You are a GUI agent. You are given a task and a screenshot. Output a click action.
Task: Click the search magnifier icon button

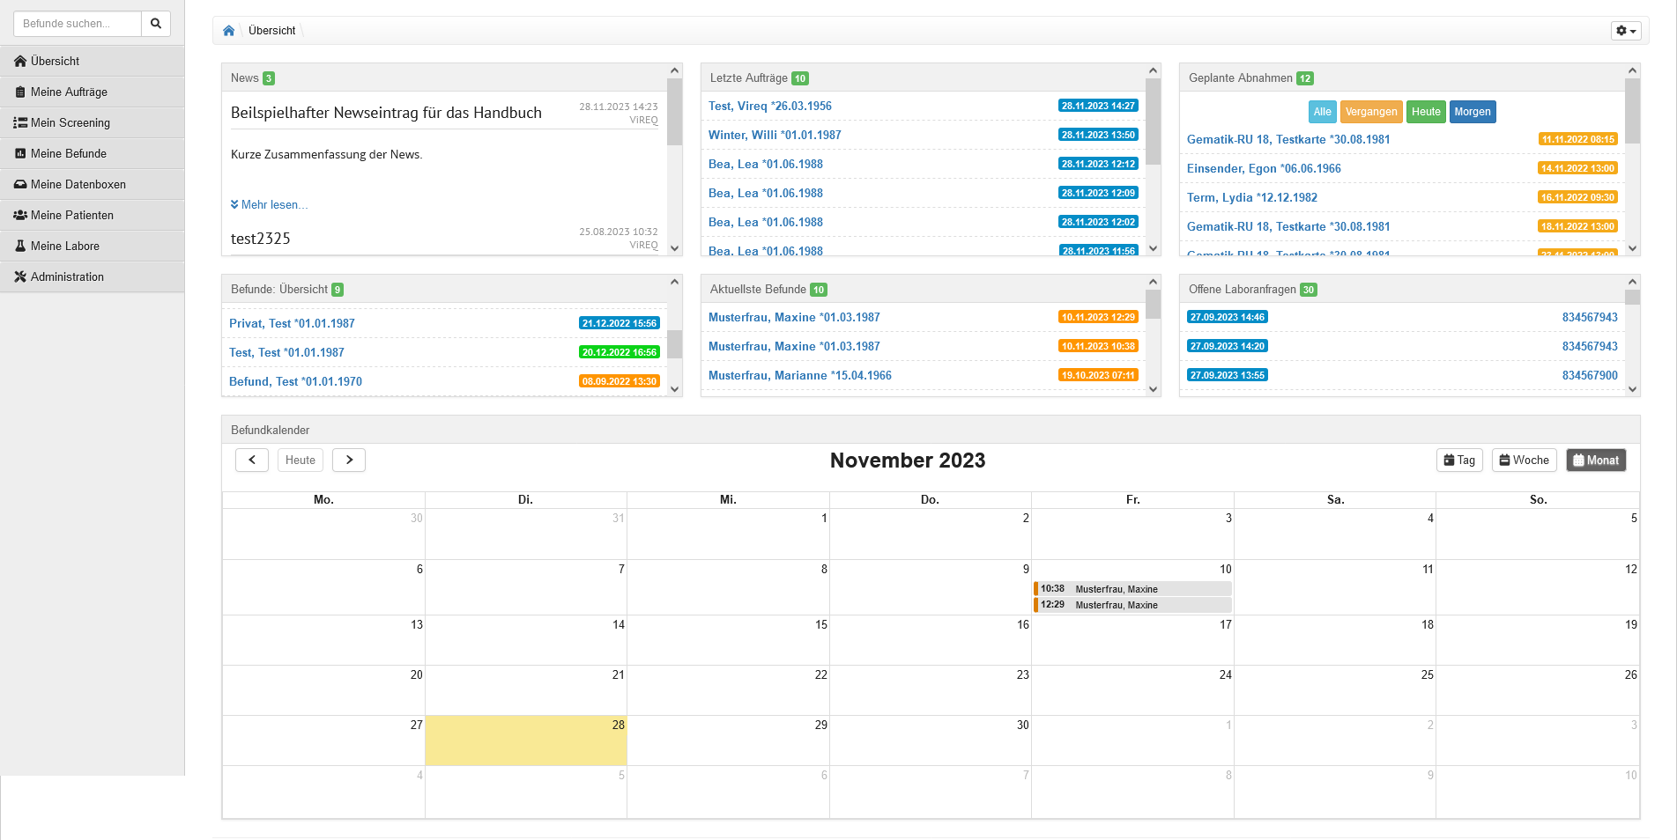[x=156, y=24]
